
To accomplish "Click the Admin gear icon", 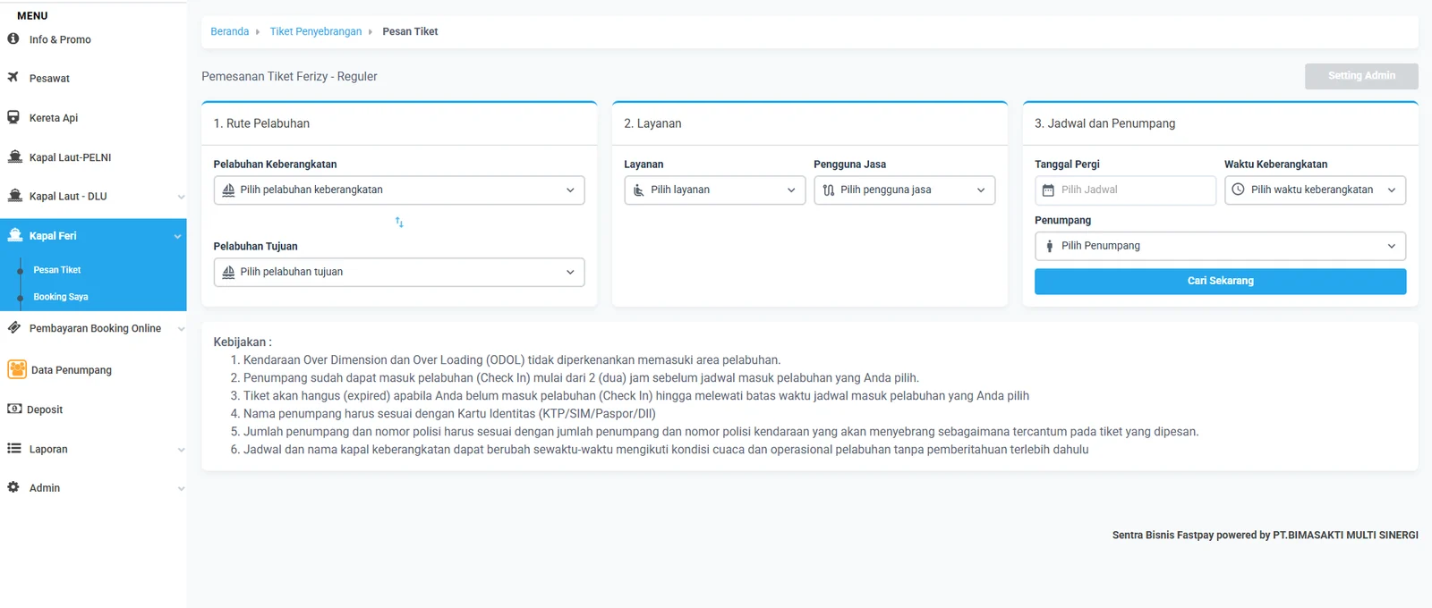I will tap(13, 487).
